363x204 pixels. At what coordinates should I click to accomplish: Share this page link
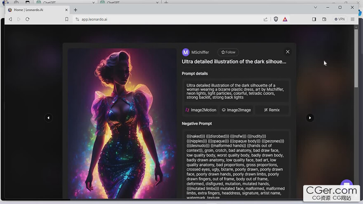tap(265, 19)
